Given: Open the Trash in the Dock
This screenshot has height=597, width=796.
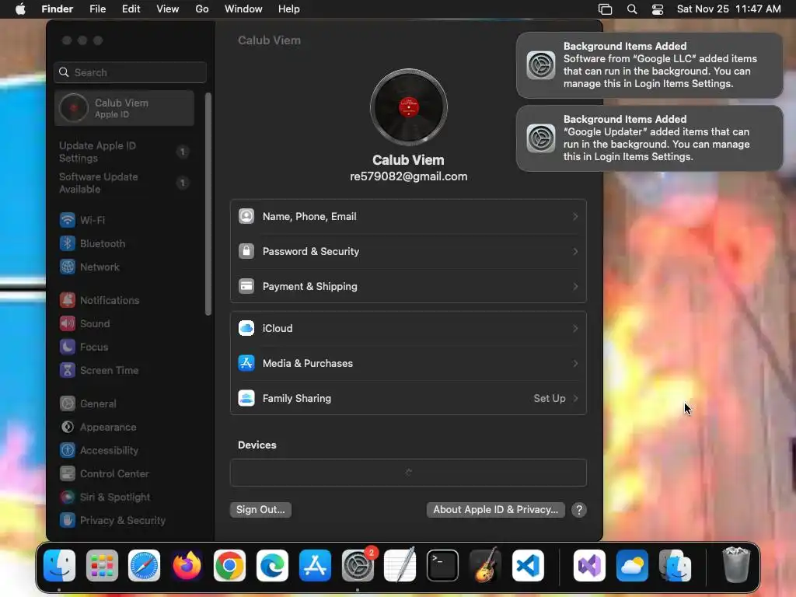Looking at the screenshot, I should point(735,566).
